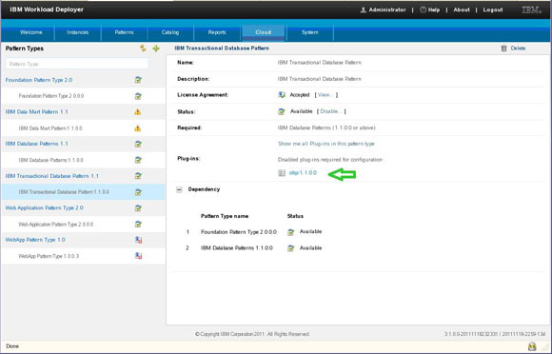
Task: Click the Help link text
Action: click(434, 10)
